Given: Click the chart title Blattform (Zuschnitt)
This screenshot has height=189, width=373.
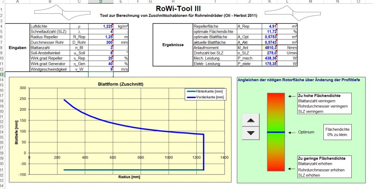Looking at the screenshot, I should 120,84.
